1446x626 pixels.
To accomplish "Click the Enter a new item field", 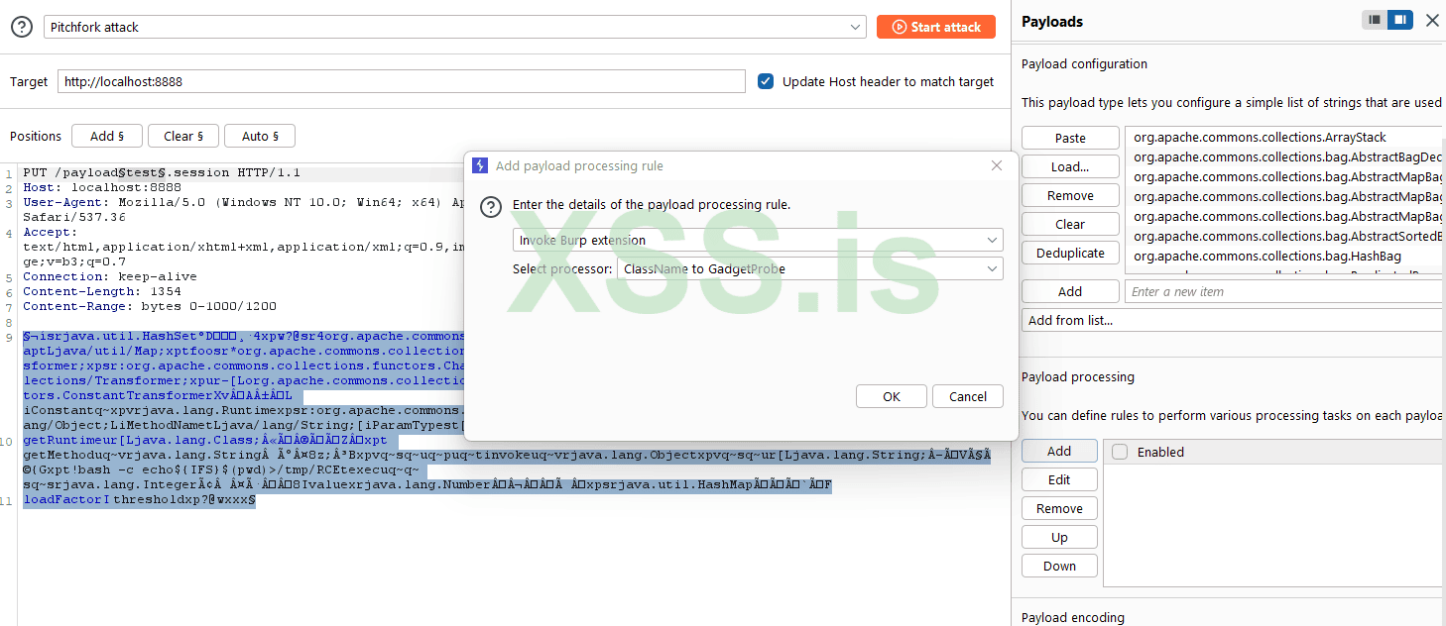I will (x=1284, y=291).
